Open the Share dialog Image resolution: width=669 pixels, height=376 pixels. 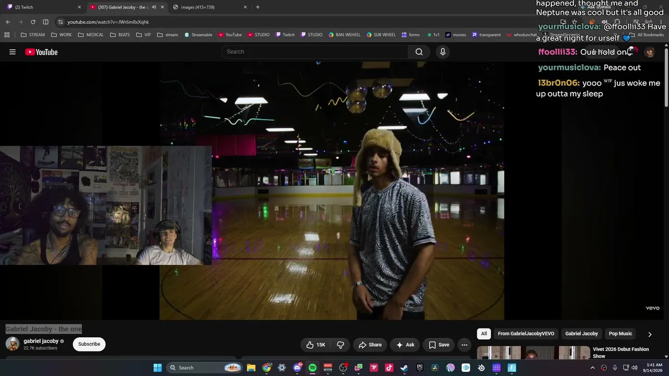click(x=370, y=345)
